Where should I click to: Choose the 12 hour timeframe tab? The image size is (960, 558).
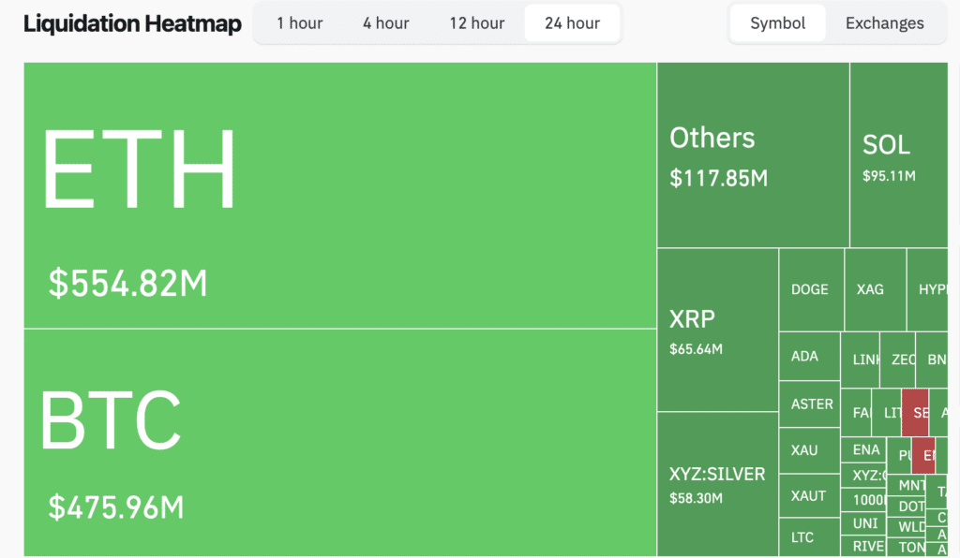pos(477,23)
